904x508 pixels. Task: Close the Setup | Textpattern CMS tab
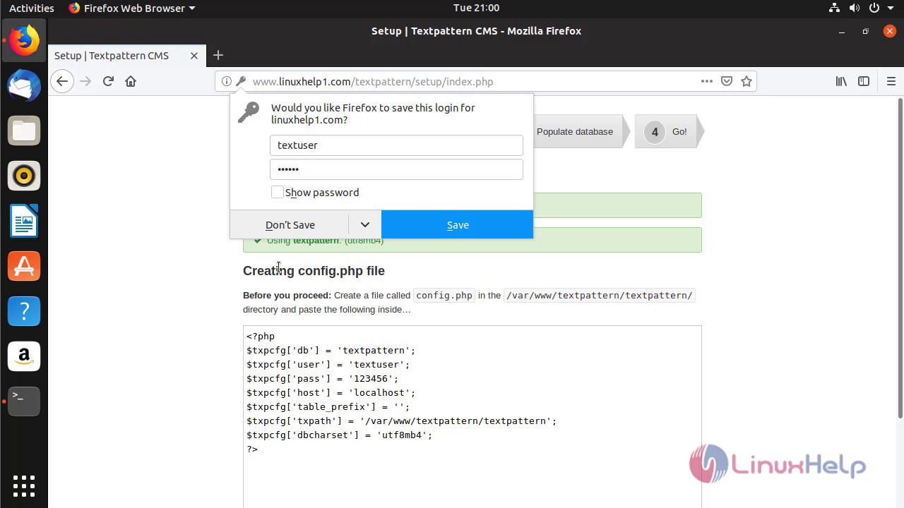pos(194,56)
